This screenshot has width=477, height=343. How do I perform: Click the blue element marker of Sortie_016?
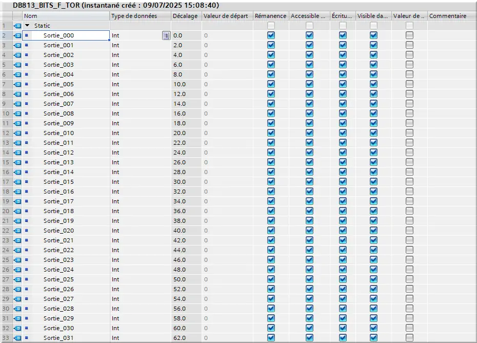[x=27, y=192]
